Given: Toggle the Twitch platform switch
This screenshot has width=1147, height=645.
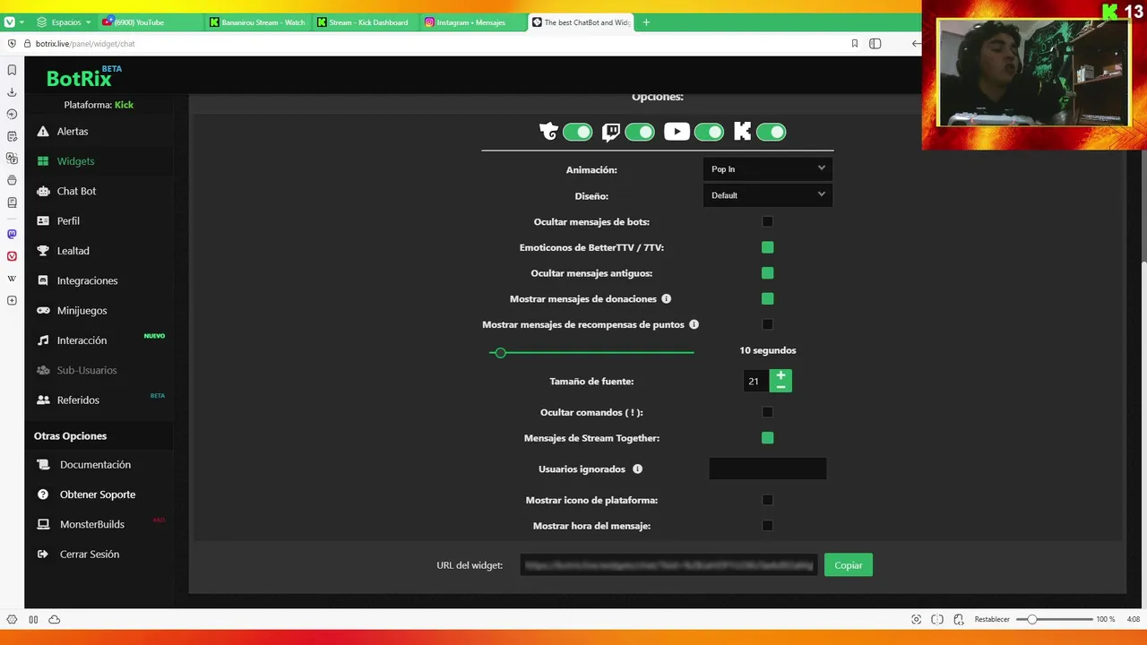Looking at the screenshot, I should click(640, 133).
